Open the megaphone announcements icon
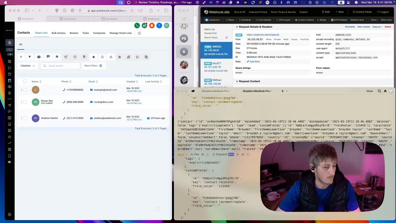 [x=144, y=25]
